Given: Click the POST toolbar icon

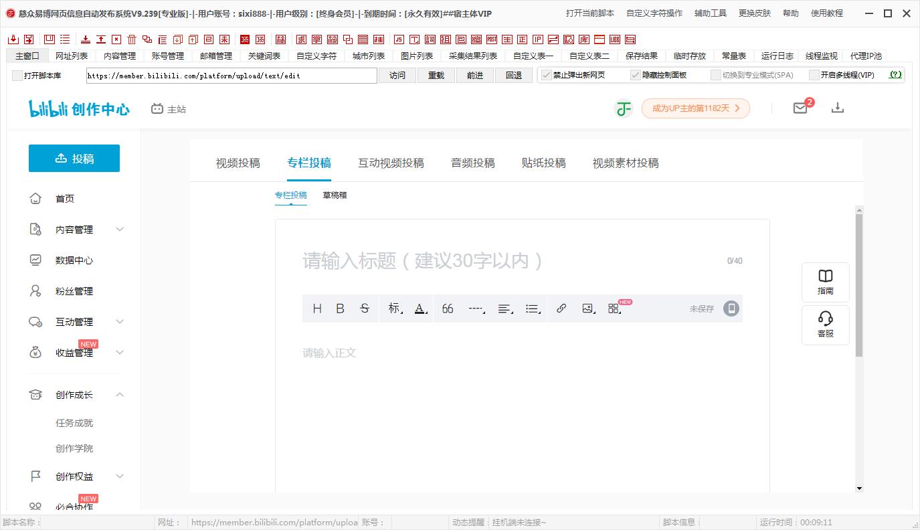Looking at the screenshot, I should click(x=492, y=39).
